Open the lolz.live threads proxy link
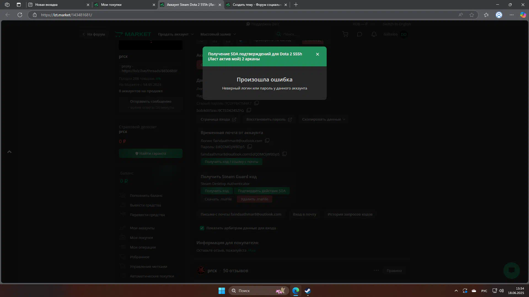The width and height of the screenshot is (529, 297). click(149, 71)
